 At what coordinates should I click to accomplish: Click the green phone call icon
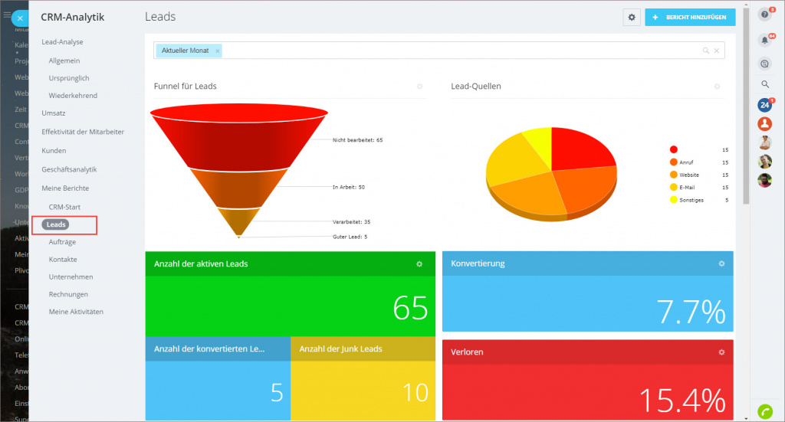pos(764,411)
